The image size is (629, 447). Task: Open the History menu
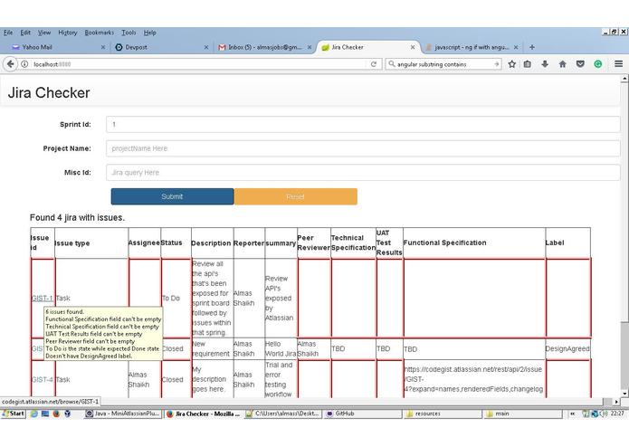click(67, 33)
